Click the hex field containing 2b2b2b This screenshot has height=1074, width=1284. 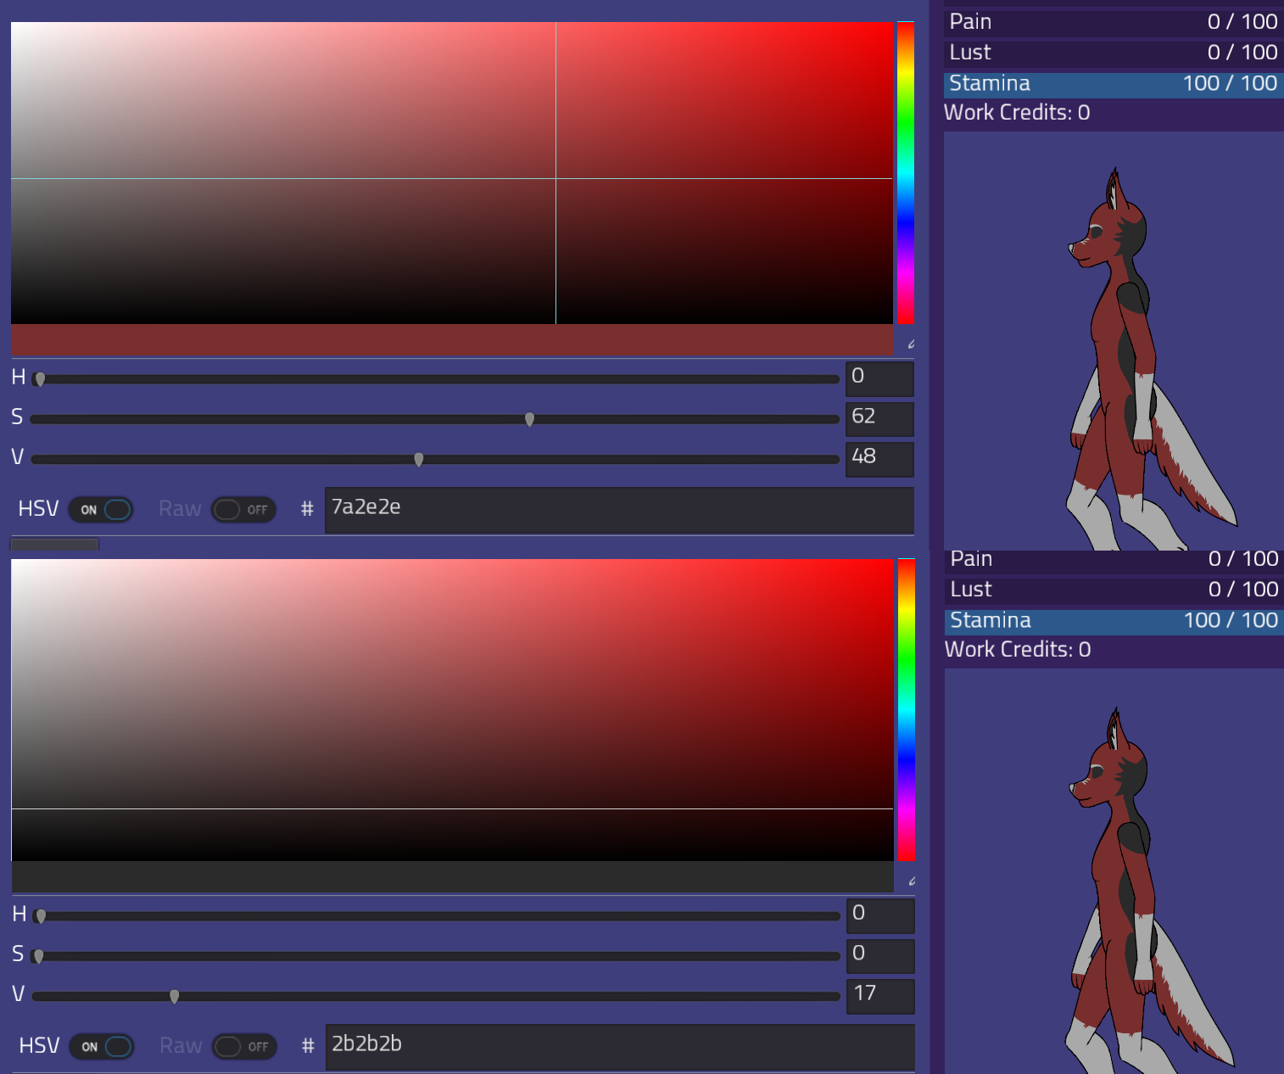click(620, 1047)
